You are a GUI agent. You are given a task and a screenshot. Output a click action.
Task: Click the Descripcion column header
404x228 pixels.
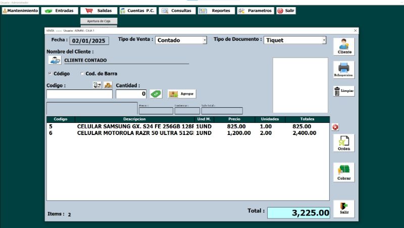click(x=134, y=119)
